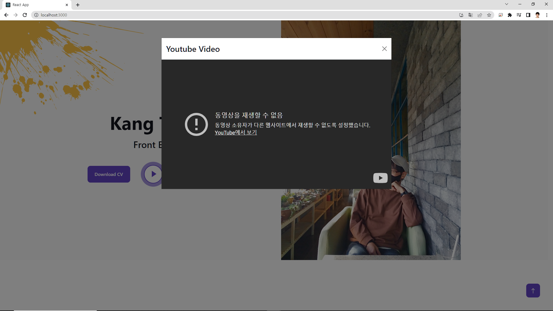Share this page via the share icon

click(x=480, y=15)
